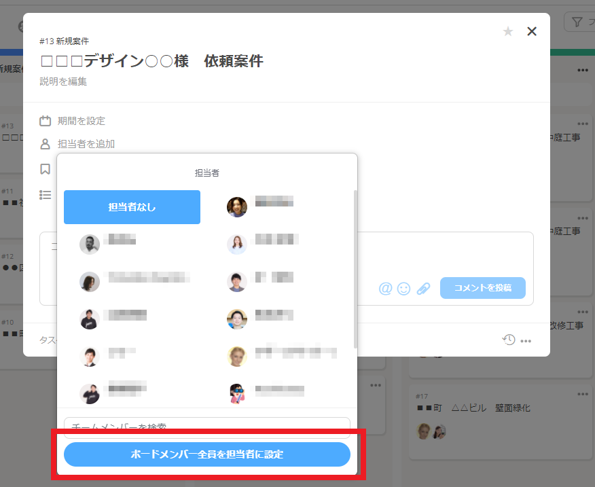Screen dimensions: 595x487
Task: Open the column header three-dot menu
Action: 583,70
